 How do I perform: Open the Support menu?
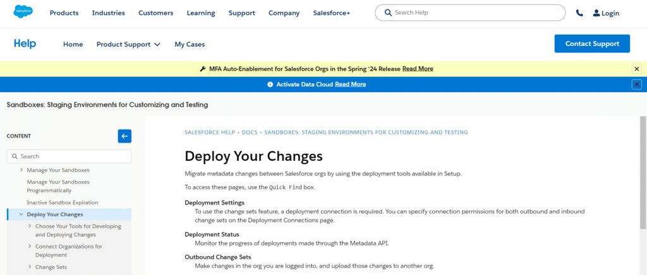click(x=242, y=13)
